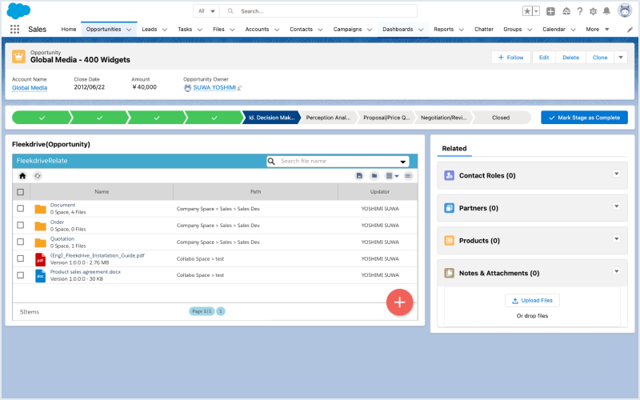Go to Fleekdrive home folder icon

coord(22,176)
